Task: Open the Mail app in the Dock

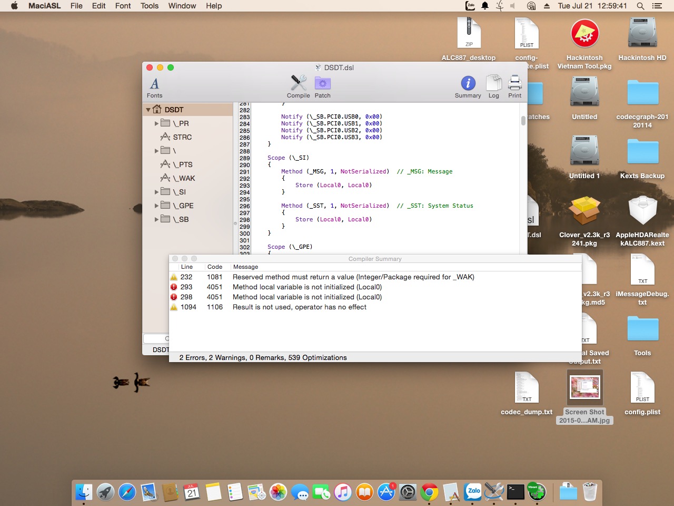Action: pos(148,492)
